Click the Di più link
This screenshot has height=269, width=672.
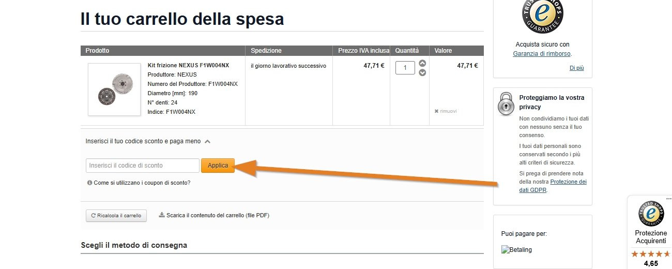[x=576, y=68]
